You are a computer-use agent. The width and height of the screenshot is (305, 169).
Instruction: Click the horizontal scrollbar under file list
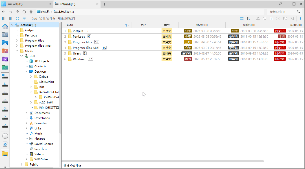click(x=163, y=161)
